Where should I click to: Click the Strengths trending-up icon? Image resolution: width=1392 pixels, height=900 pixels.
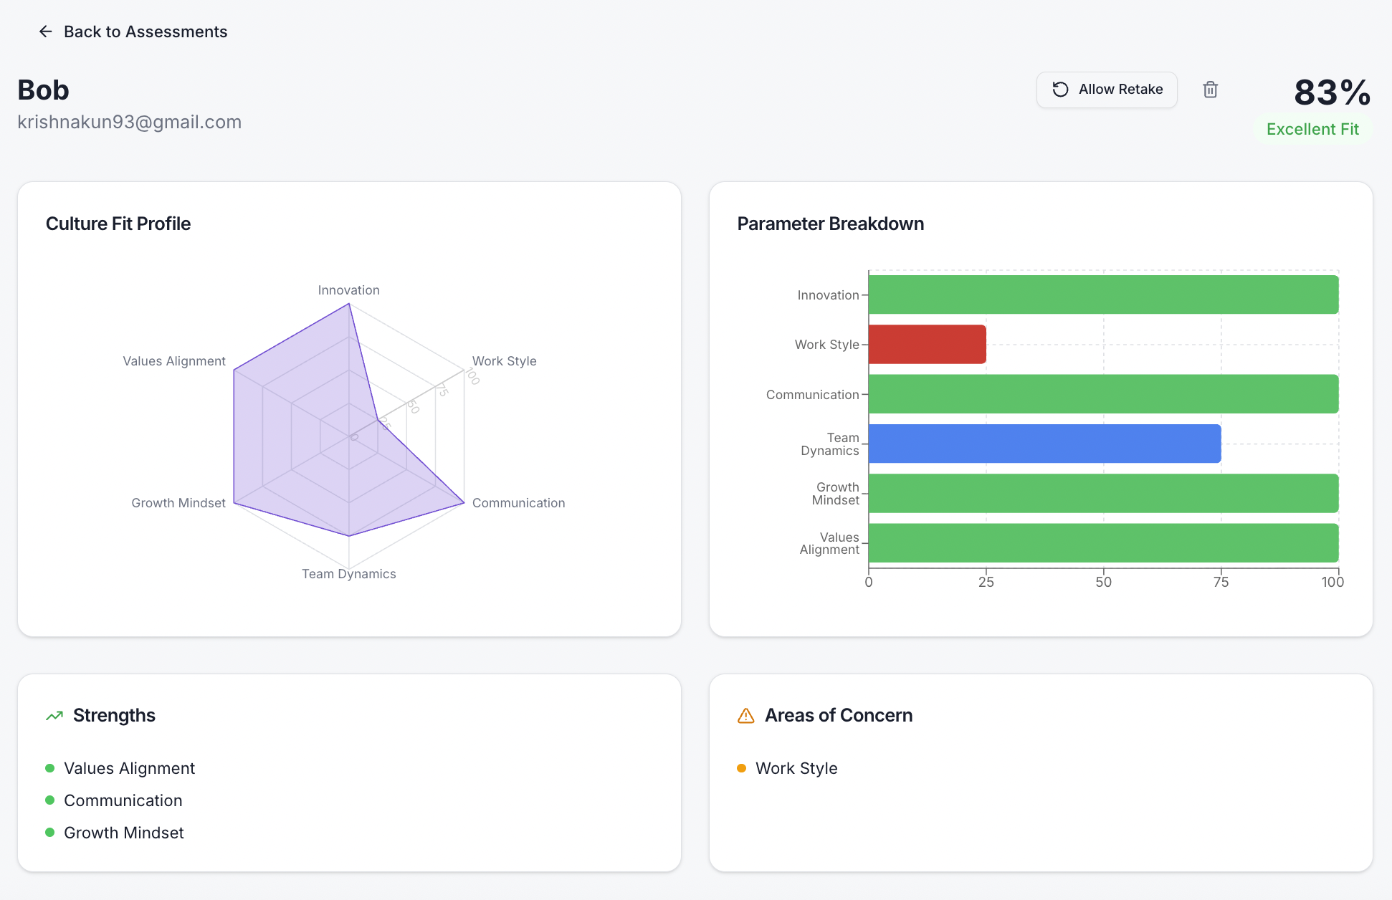(x=54, y=716)
